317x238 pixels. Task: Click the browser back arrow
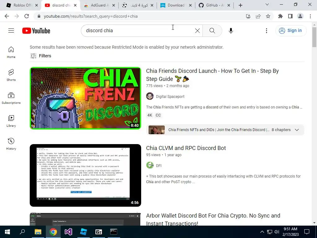tap(7, 16)
